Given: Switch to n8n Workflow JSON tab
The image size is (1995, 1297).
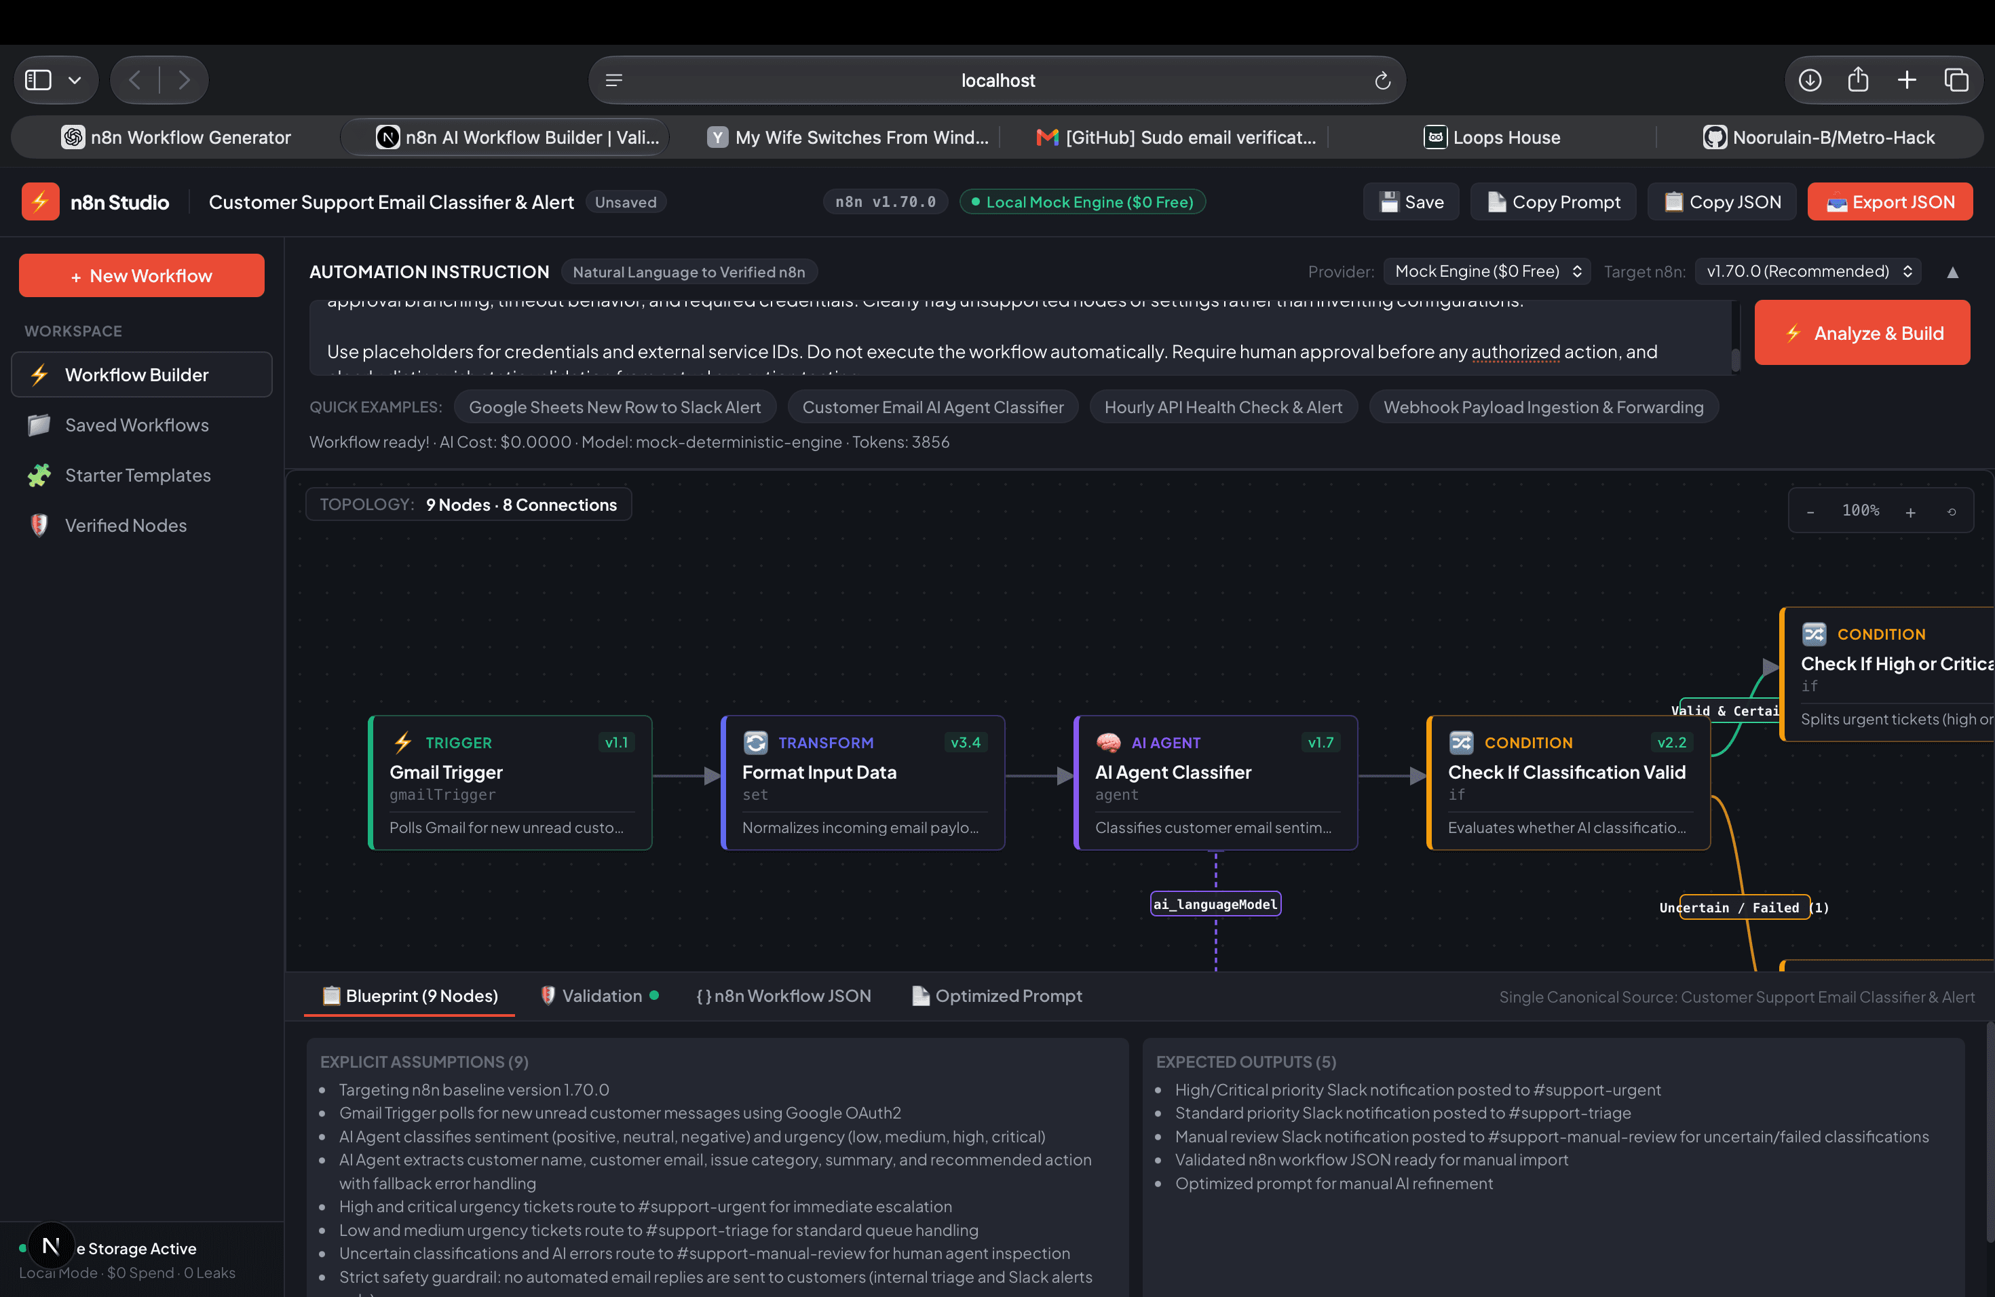Looking at the screenshot, I should pyautogui.click(x=783, y=995).
